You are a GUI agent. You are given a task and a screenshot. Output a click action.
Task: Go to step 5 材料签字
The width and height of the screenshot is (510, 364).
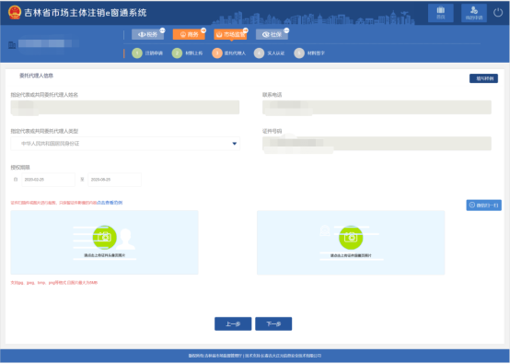pyautogui.click(x=309, y=53)
